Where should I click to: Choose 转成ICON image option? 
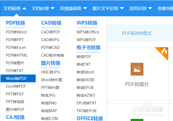[49, 119]
